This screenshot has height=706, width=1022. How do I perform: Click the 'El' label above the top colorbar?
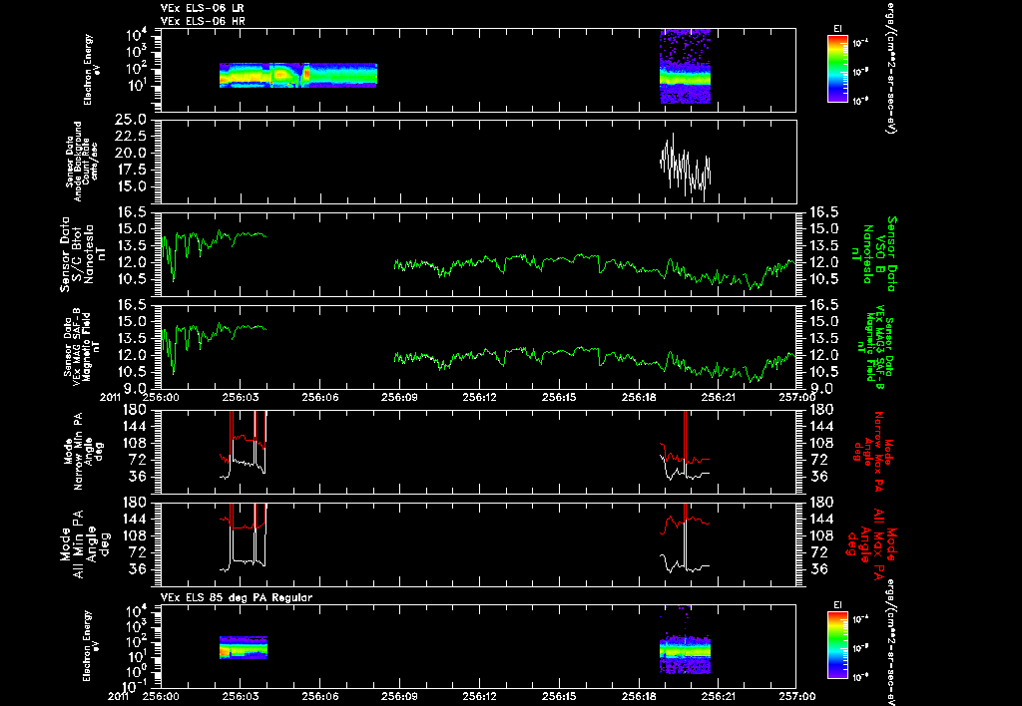point(837,29)
